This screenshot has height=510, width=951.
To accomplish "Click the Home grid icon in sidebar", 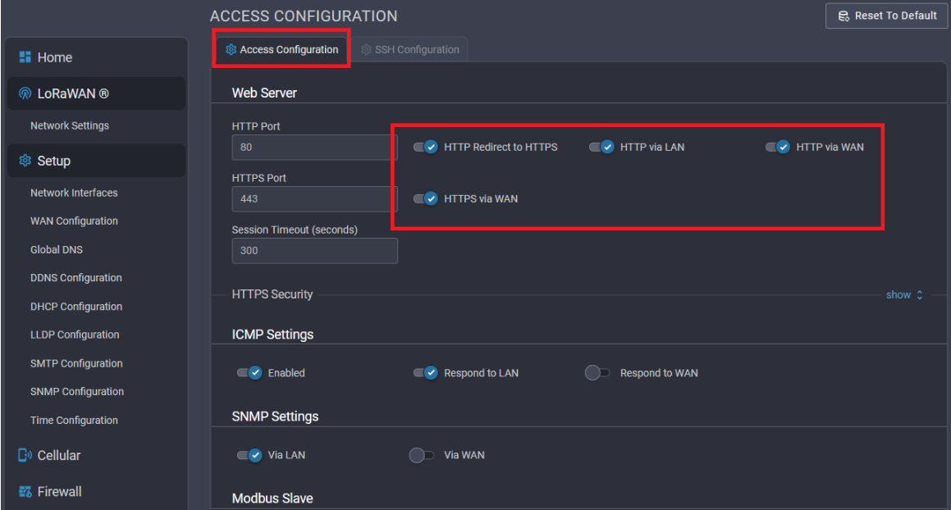I will pos(25,57).
